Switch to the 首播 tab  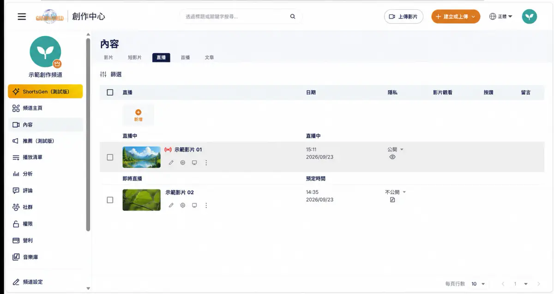[x=185, y=58]
